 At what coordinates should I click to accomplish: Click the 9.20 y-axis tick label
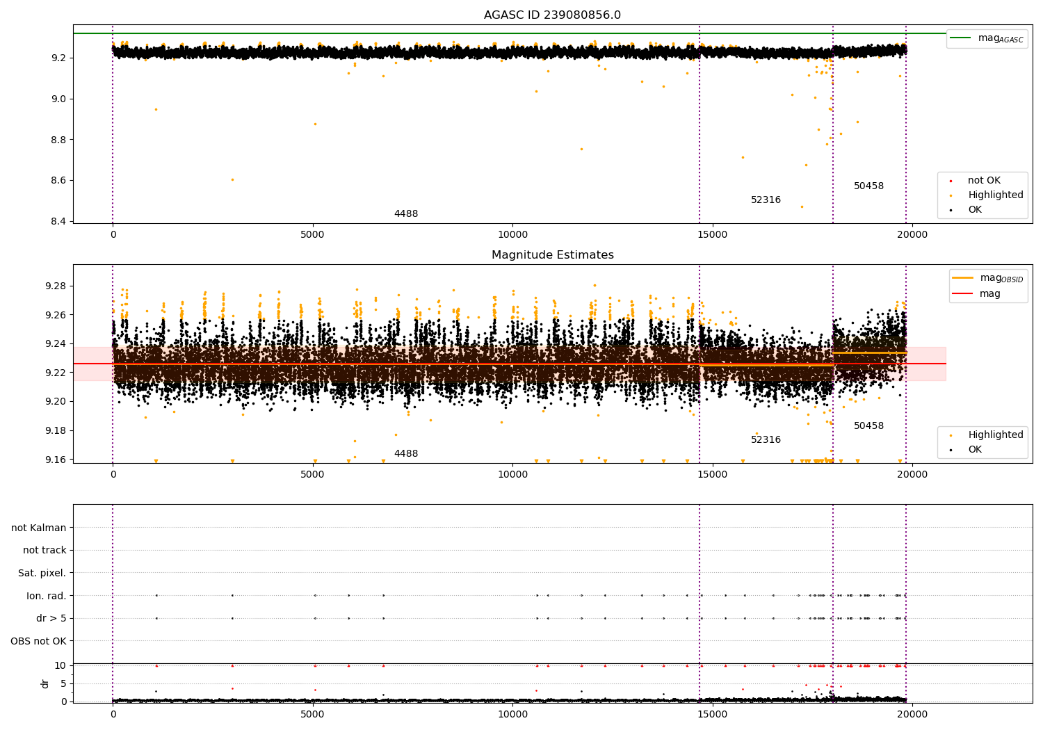pos(56,402)
